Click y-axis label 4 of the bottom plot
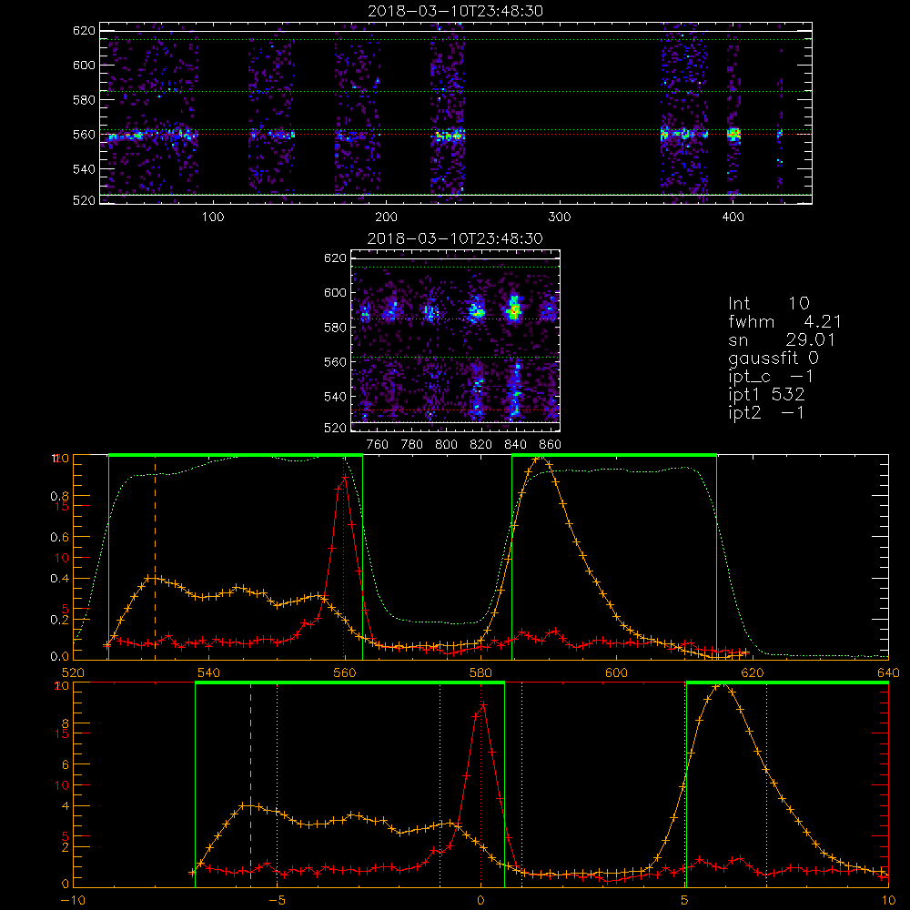The width and height of the screenshot is (910, 910). tap(65, 806)
